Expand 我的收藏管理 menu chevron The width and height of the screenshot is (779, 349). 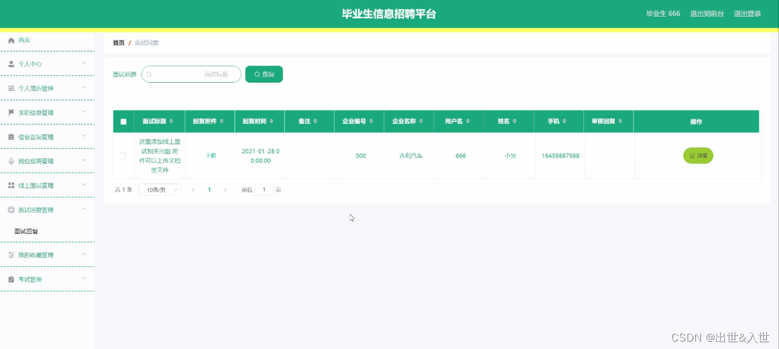click(84, 255)
